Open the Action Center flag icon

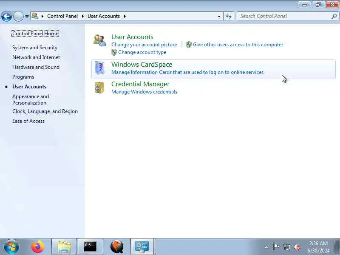(276, 247)
